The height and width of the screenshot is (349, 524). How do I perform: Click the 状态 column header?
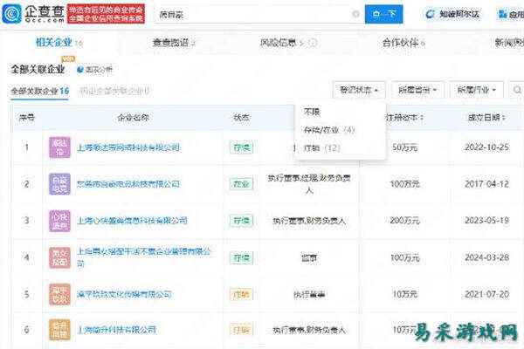point(241,118)
